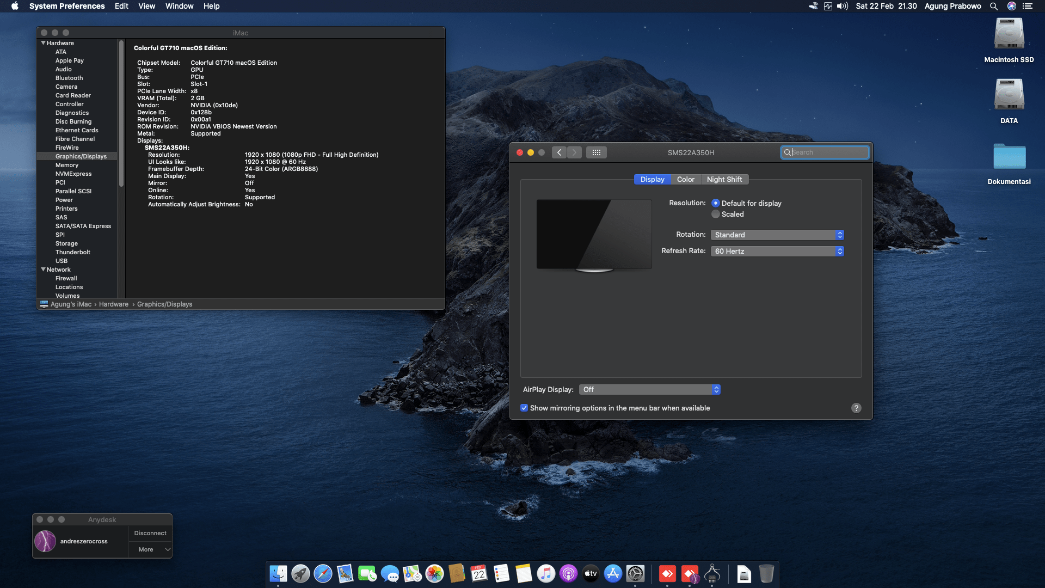Screen dimensions: 1045x588
Task: Click Hardware in the path bar
Action: tap(113, 304)
